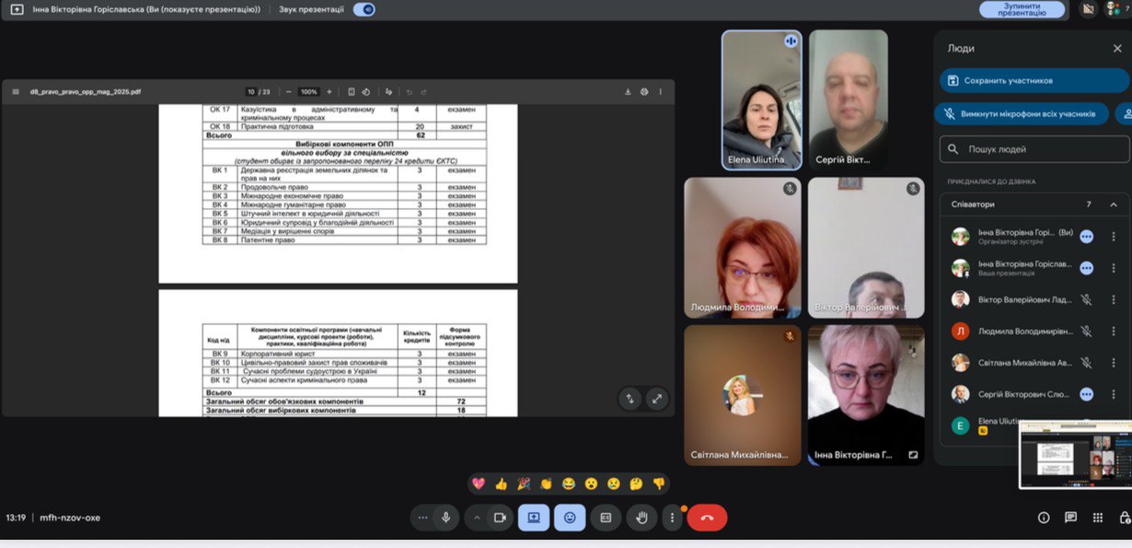This screenshot has height=548, width=1132.
Task: Select Elena Uliutina video tile
Action: click(761, 99)
